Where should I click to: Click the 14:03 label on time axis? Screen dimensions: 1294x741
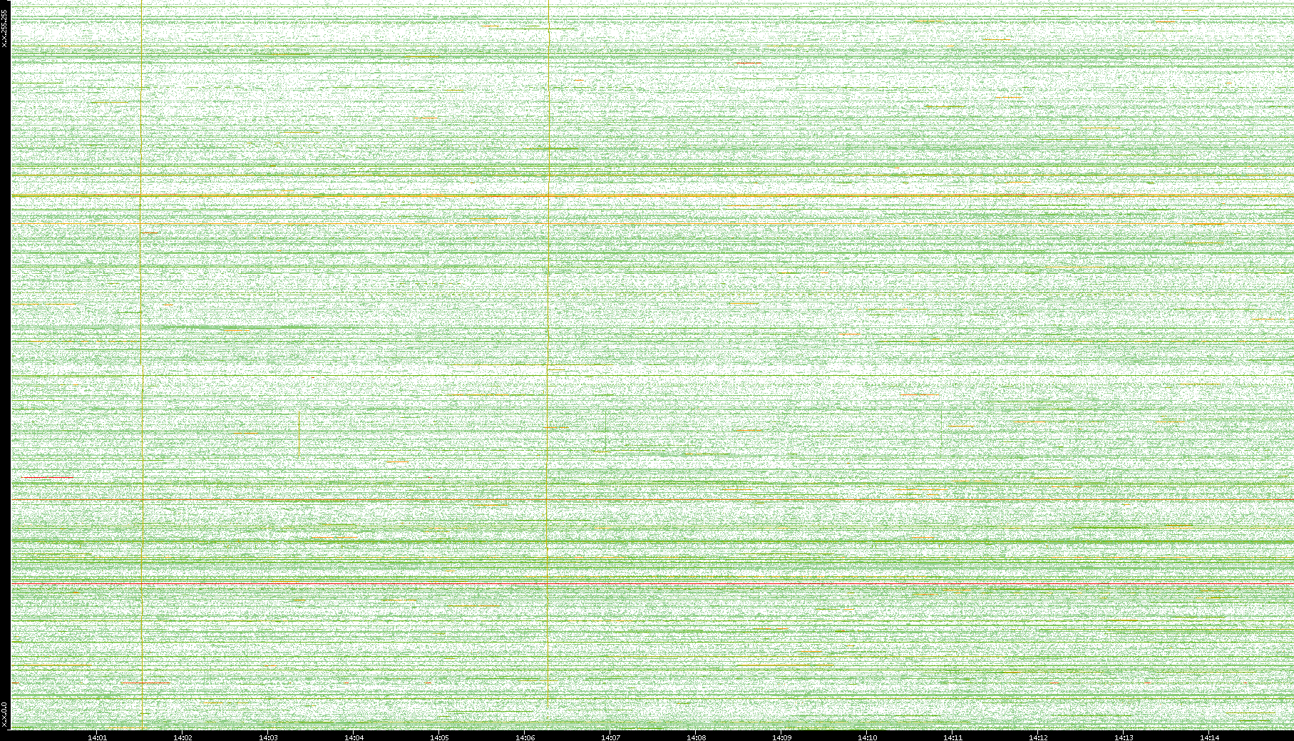(269, 737)
